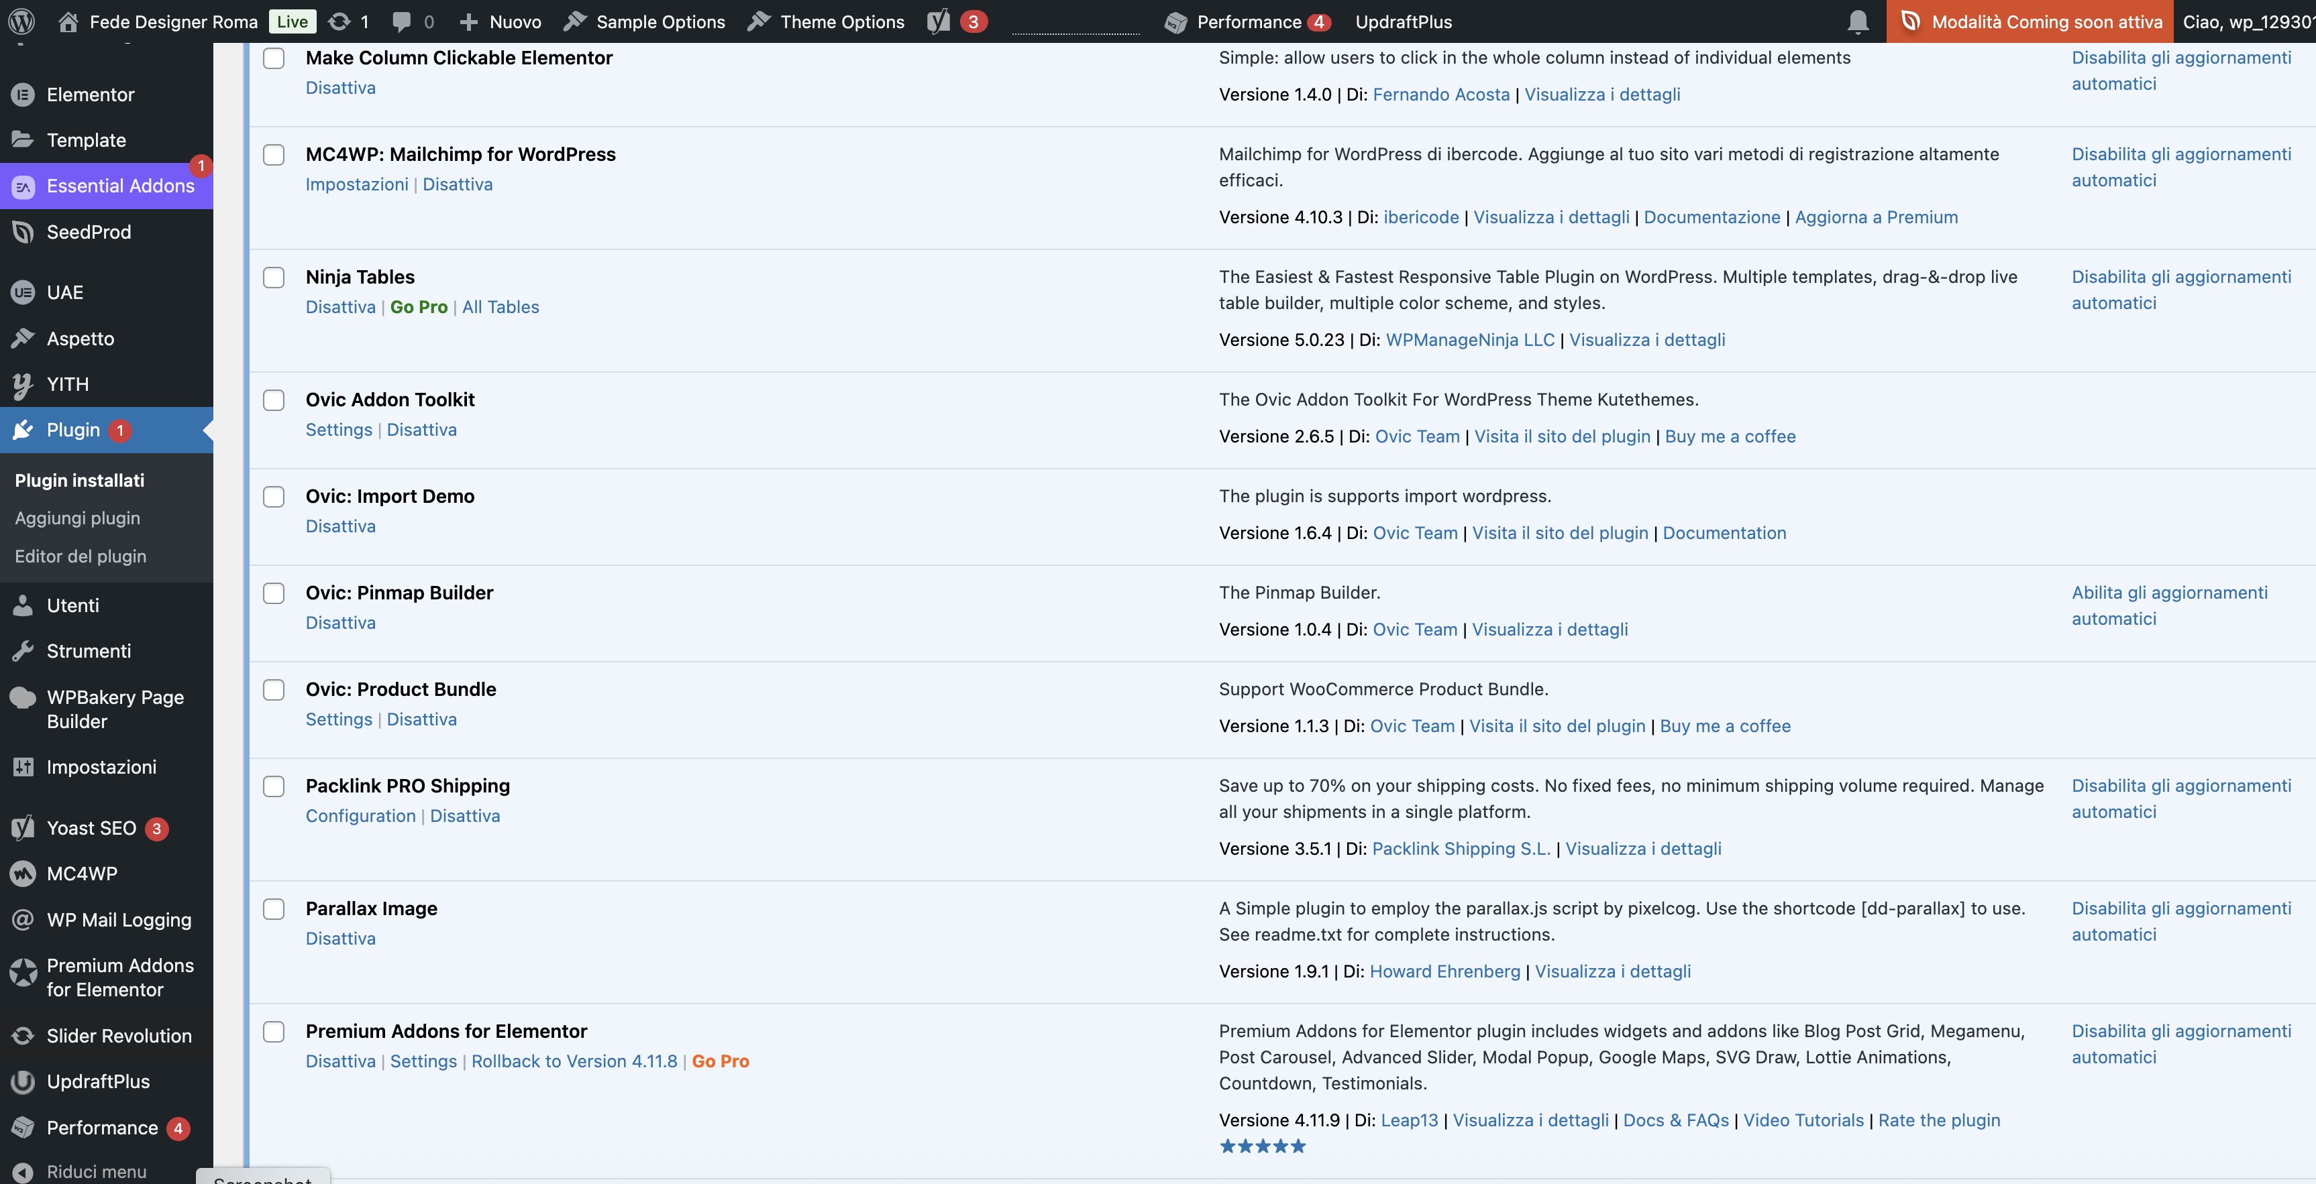Click the Aspetto brush icon

coord(23,339)
